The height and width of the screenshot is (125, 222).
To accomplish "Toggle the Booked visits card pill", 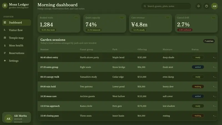I will point(76,17).
